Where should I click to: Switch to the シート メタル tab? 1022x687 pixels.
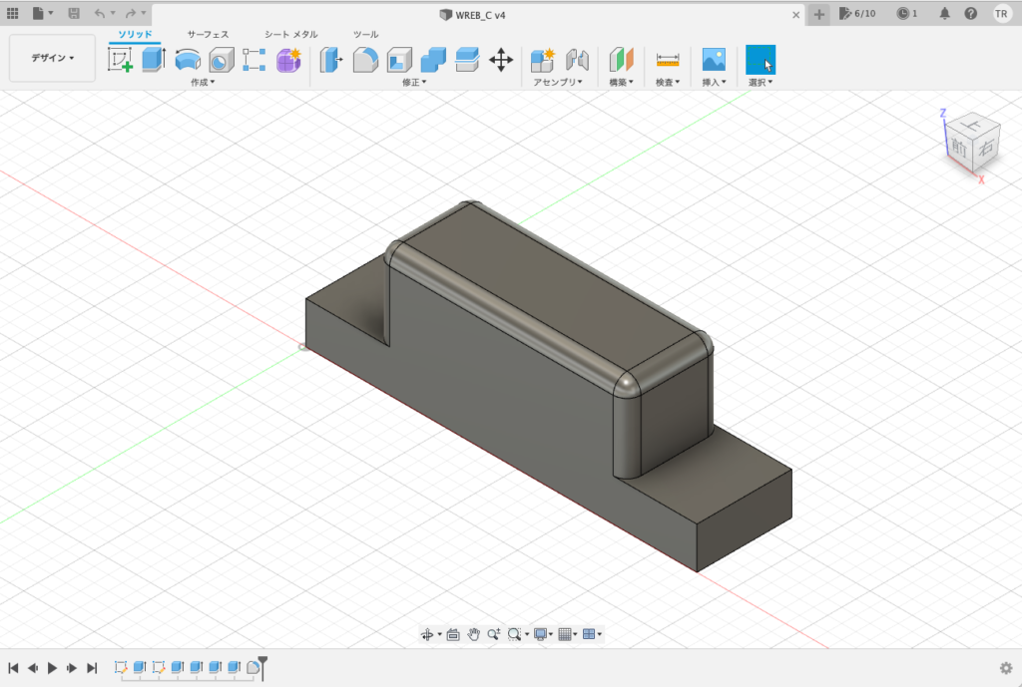(x=290, y=34)
